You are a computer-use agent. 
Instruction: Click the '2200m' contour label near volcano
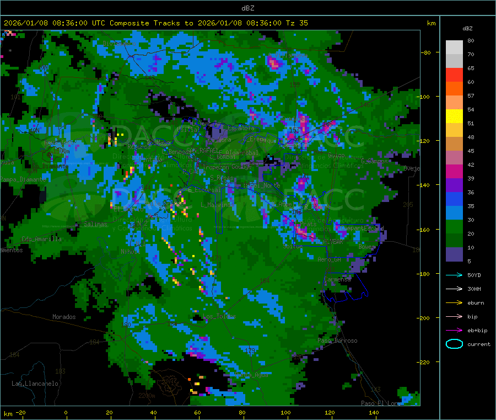click(x=147, y=396)
